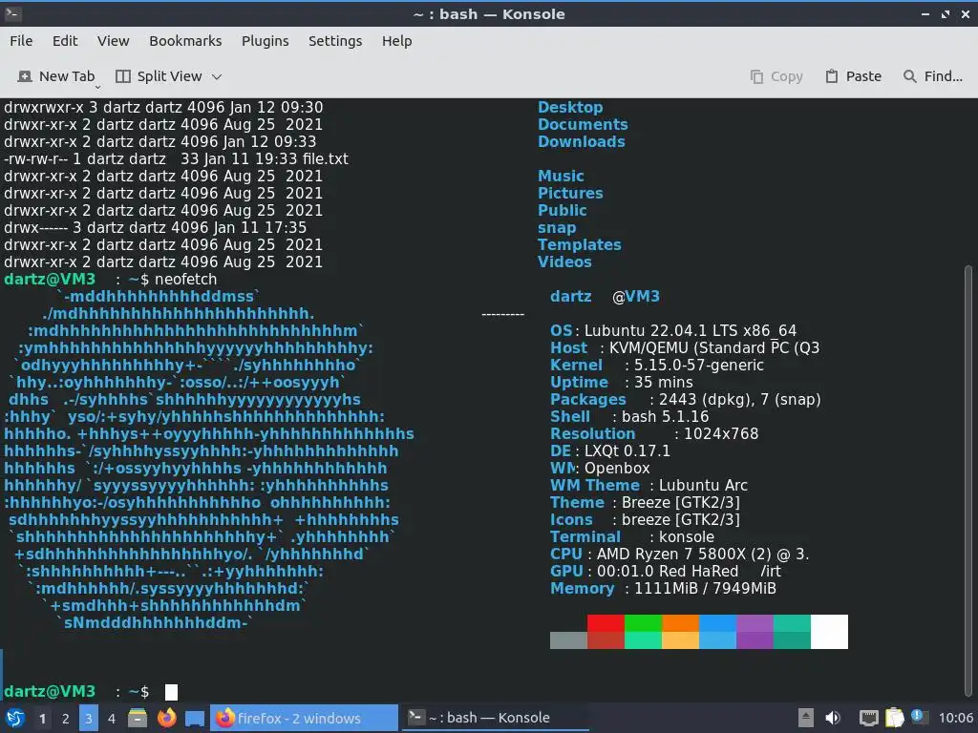The width and height of the screenshot is (978, 733).
Task: Click the Split View toolbar button
Action: coord(159,76)
